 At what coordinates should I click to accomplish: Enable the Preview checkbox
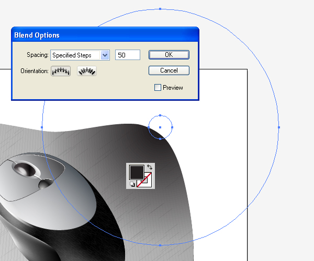pos(158,88)
